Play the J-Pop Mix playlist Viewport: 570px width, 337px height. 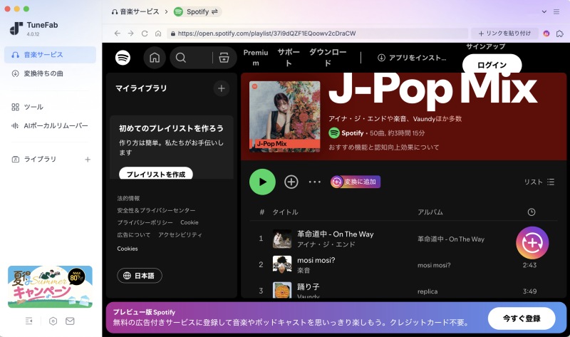[262, 182]
